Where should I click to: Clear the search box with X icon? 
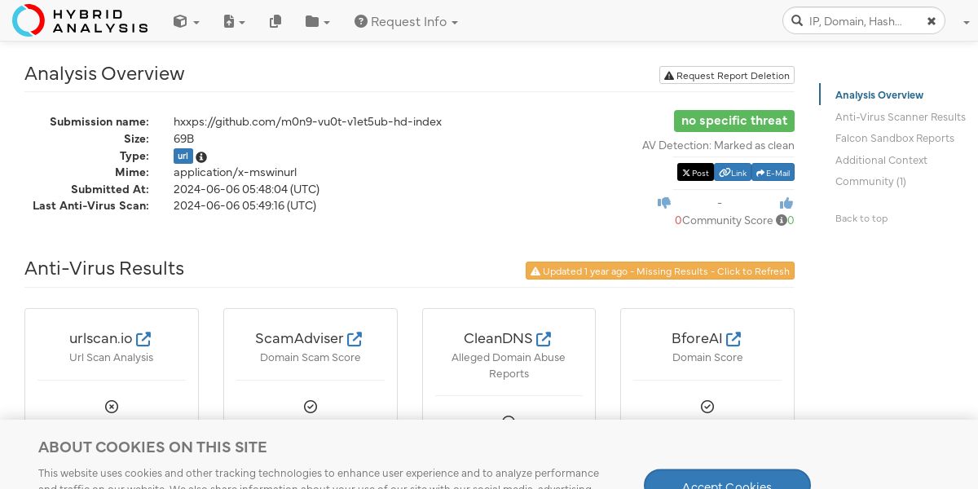point(932,21)
